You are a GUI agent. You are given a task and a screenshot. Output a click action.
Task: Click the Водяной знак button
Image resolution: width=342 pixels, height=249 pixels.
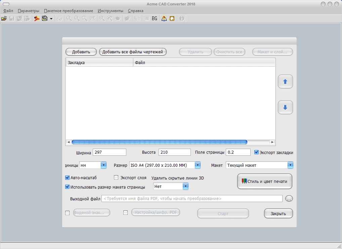(x=92, y=212)
